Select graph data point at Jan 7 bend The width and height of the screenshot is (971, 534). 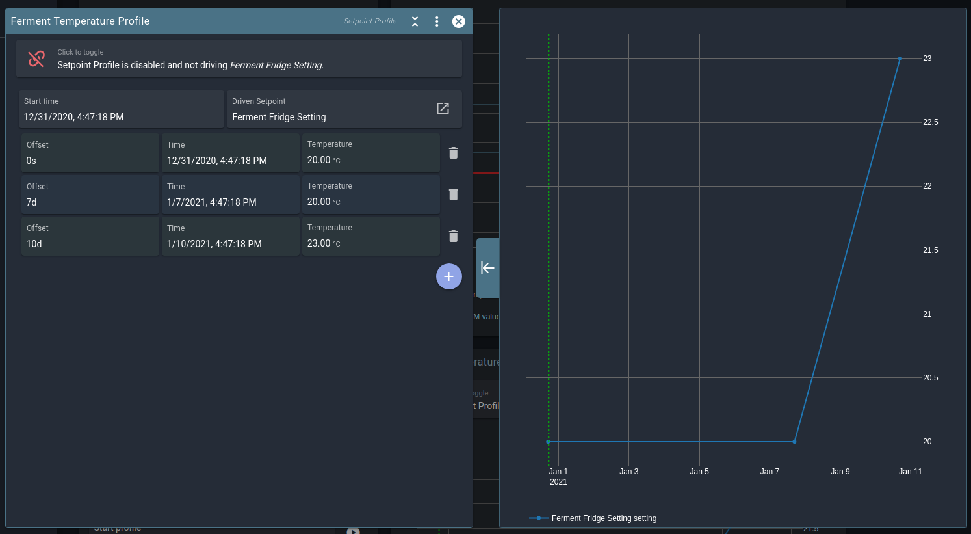coord(794,442)
